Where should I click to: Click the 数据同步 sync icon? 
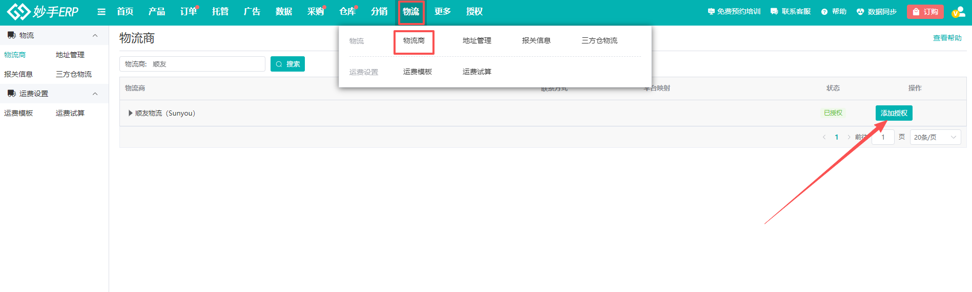click(860, 12)
